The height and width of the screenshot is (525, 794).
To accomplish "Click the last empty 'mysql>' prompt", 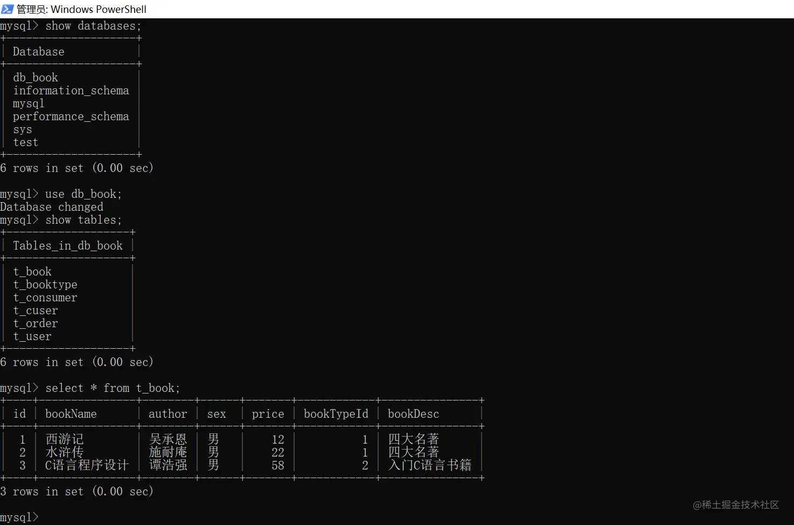I will (x=19, y=517).
